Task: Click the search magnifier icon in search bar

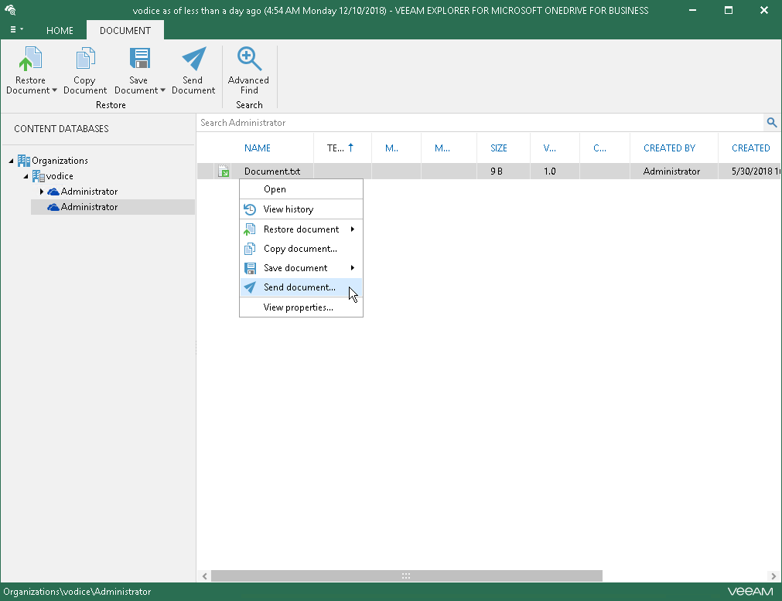Action: [x=771, y=123]
